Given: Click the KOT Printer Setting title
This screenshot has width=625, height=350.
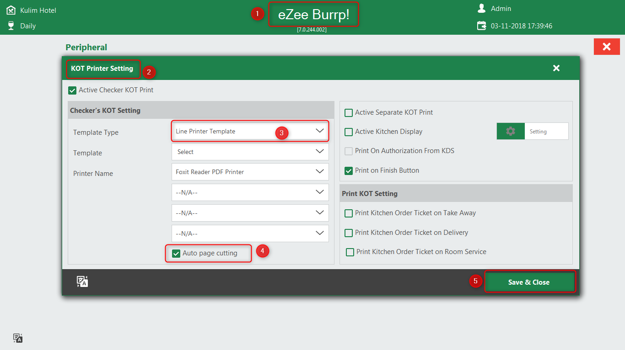Looking at the screenshot, I should [x=102, y=69].
